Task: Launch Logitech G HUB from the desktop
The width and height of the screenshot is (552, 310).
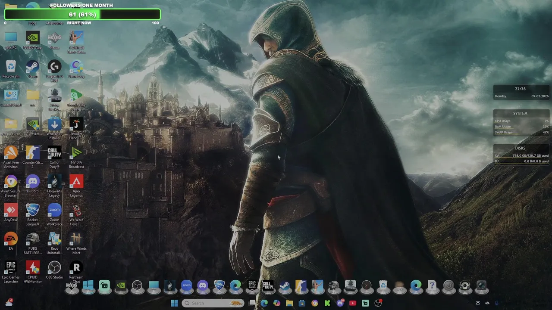Action: [54, 71]
